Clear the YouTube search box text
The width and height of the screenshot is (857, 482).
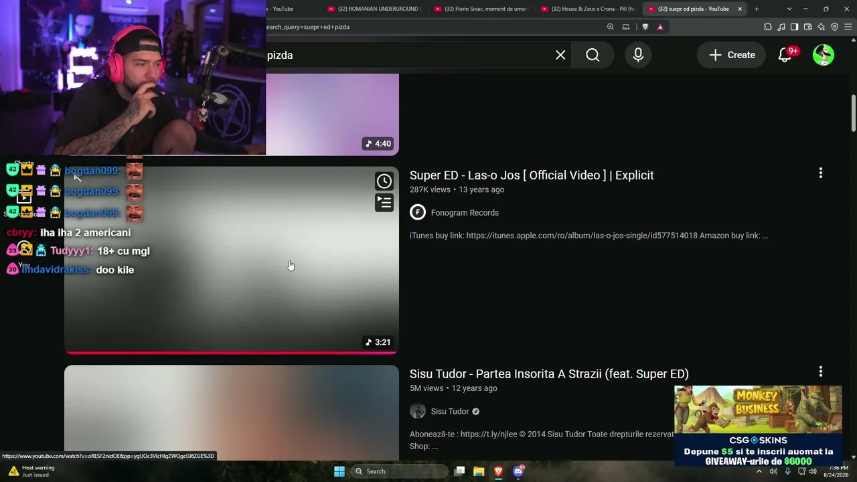coord(560,55)
